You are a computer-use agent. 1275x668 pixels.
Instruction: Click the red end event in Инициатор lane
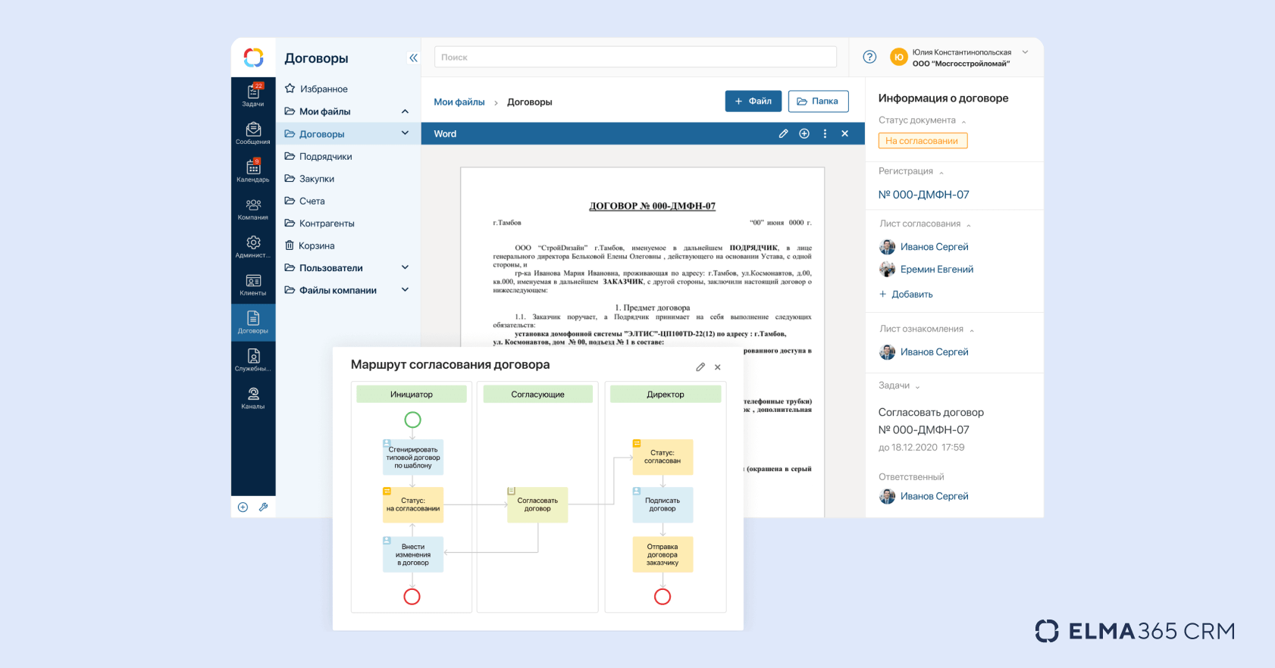coord(412,597)
